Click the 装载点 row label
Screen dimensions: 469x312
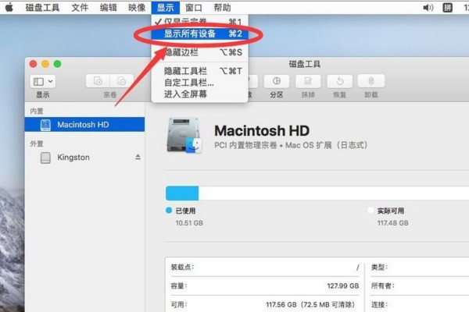(x=182, y=267)
